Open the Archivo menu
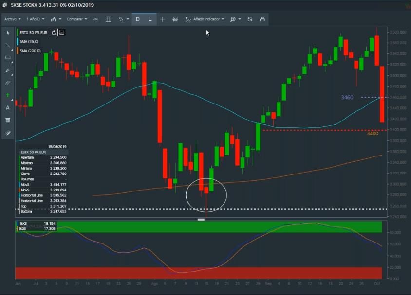The height and width of the screenshot is (295, 411). coord(12,19)
